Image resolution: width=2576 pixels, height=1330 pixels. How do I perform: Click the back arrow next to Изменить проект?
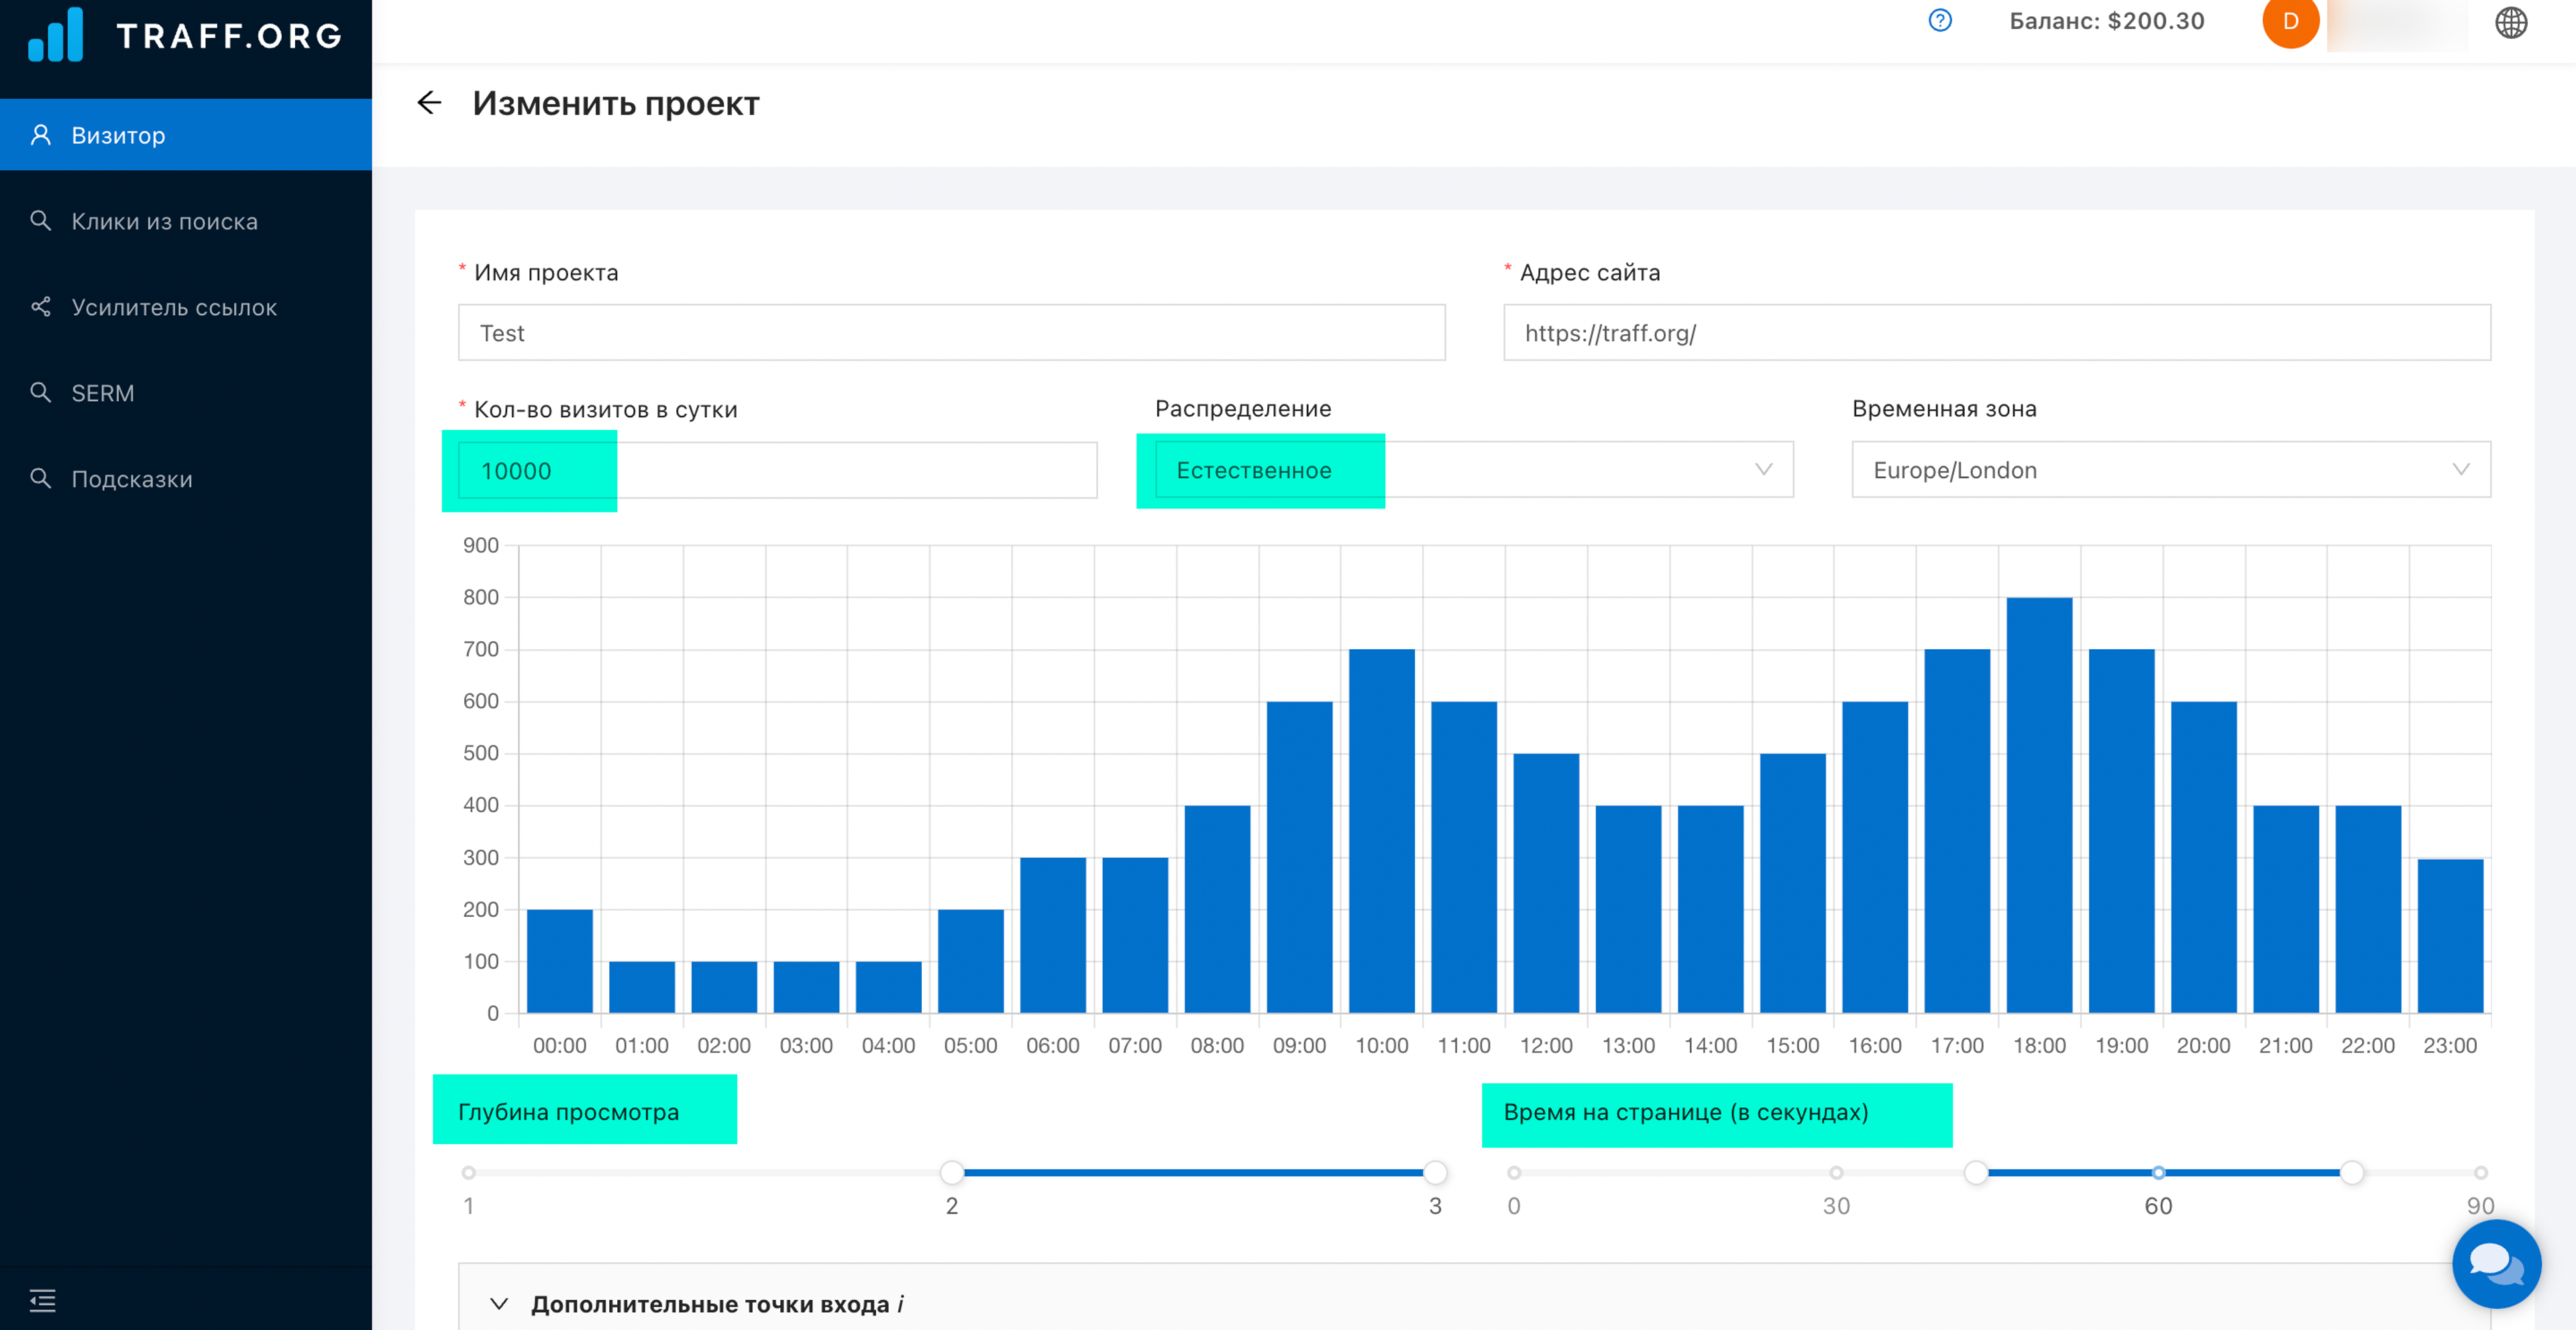[x=429, y=103]
